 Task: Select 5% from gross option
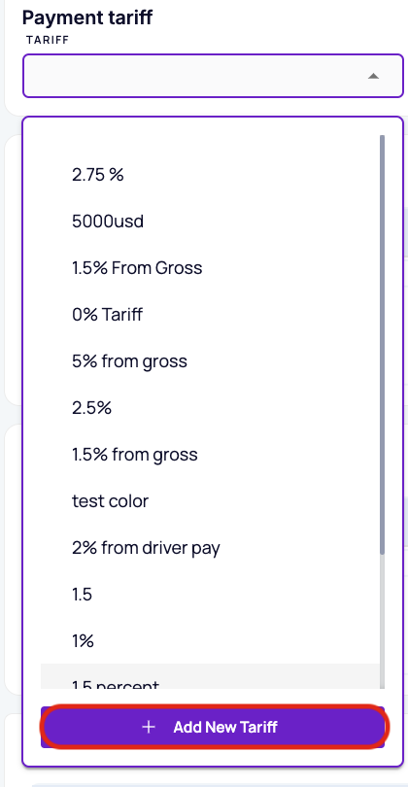coord(210,361)
